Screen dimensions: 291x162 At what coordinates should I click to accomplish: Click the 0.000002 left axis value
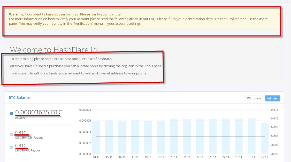(85, 143)
